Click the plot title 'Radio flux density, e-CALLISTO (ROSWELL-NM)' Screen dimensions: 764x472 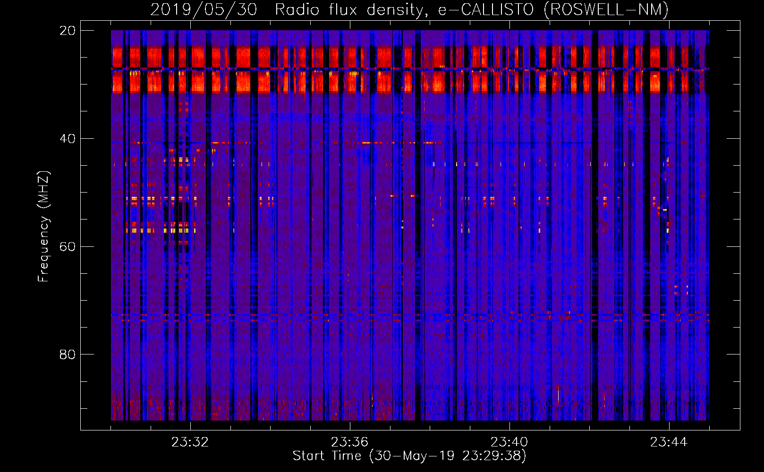point(472,9)
